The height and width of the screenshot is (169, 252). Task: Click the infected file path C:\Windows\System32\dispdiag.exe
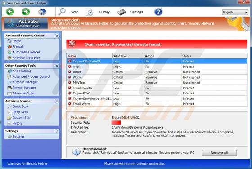pyautogui.click(x=137, y=127)
